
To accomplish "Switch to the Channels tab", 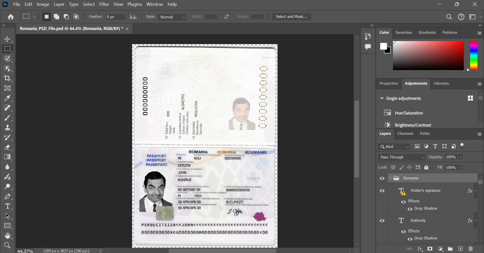I will pyautogui.click(x=405, y=134).
